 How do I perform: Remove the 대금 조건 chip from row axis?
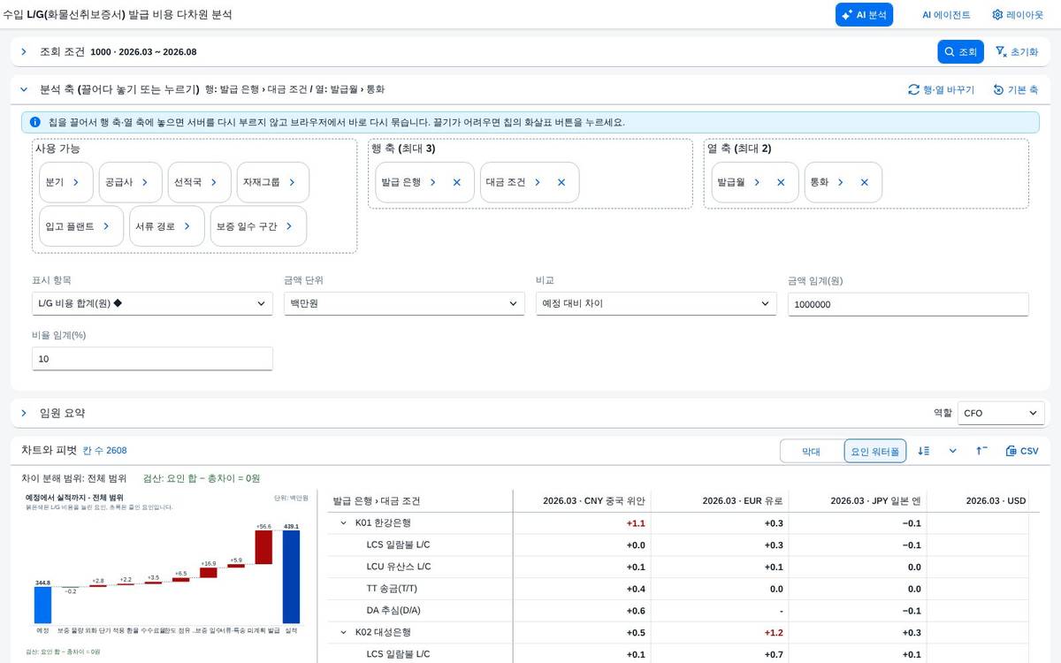(x=561, y=182)
